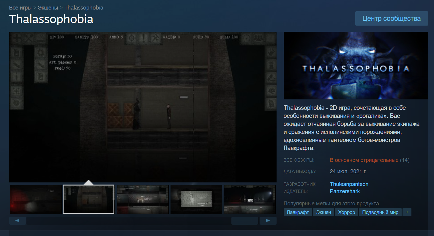The width and height of the screenshot is (434, 236).
Task: Open publisher link "Panzershark"
Action: point(345,191)
